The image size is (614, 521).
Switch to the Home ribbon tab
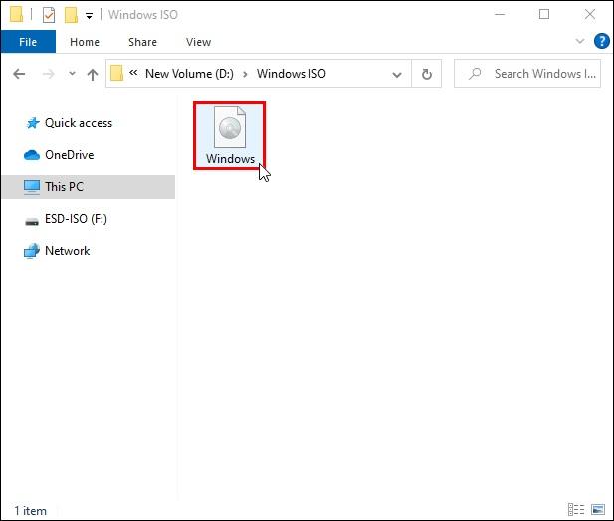tap(85, 42)
